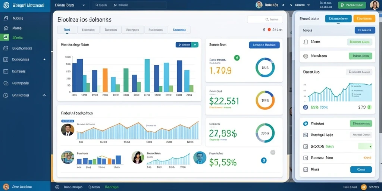Click the green text item in the bottom bar
Image resolution: width=382 pixels, height=191 pixels.
tap(112, 187)
